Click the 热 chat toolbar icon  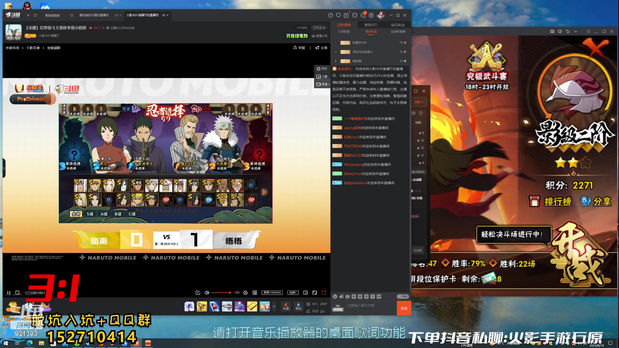pos(373,296)
